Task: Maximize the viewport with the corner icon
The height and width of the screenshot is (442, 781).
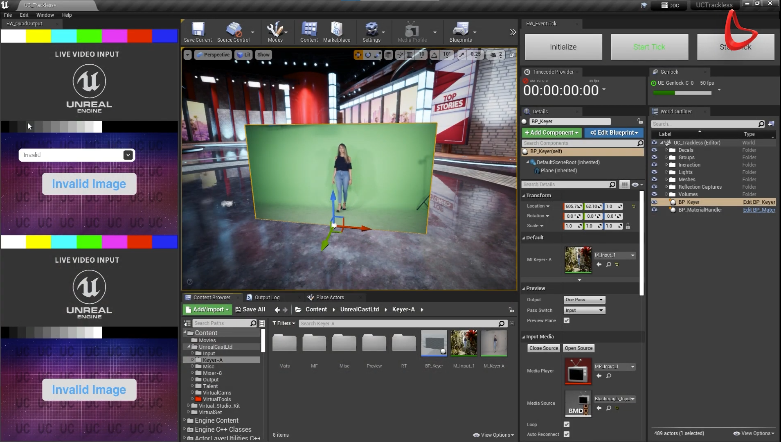Action: 511,54
